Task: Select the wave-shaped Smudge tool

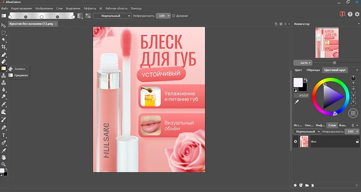Action: [x=4, y=112]
